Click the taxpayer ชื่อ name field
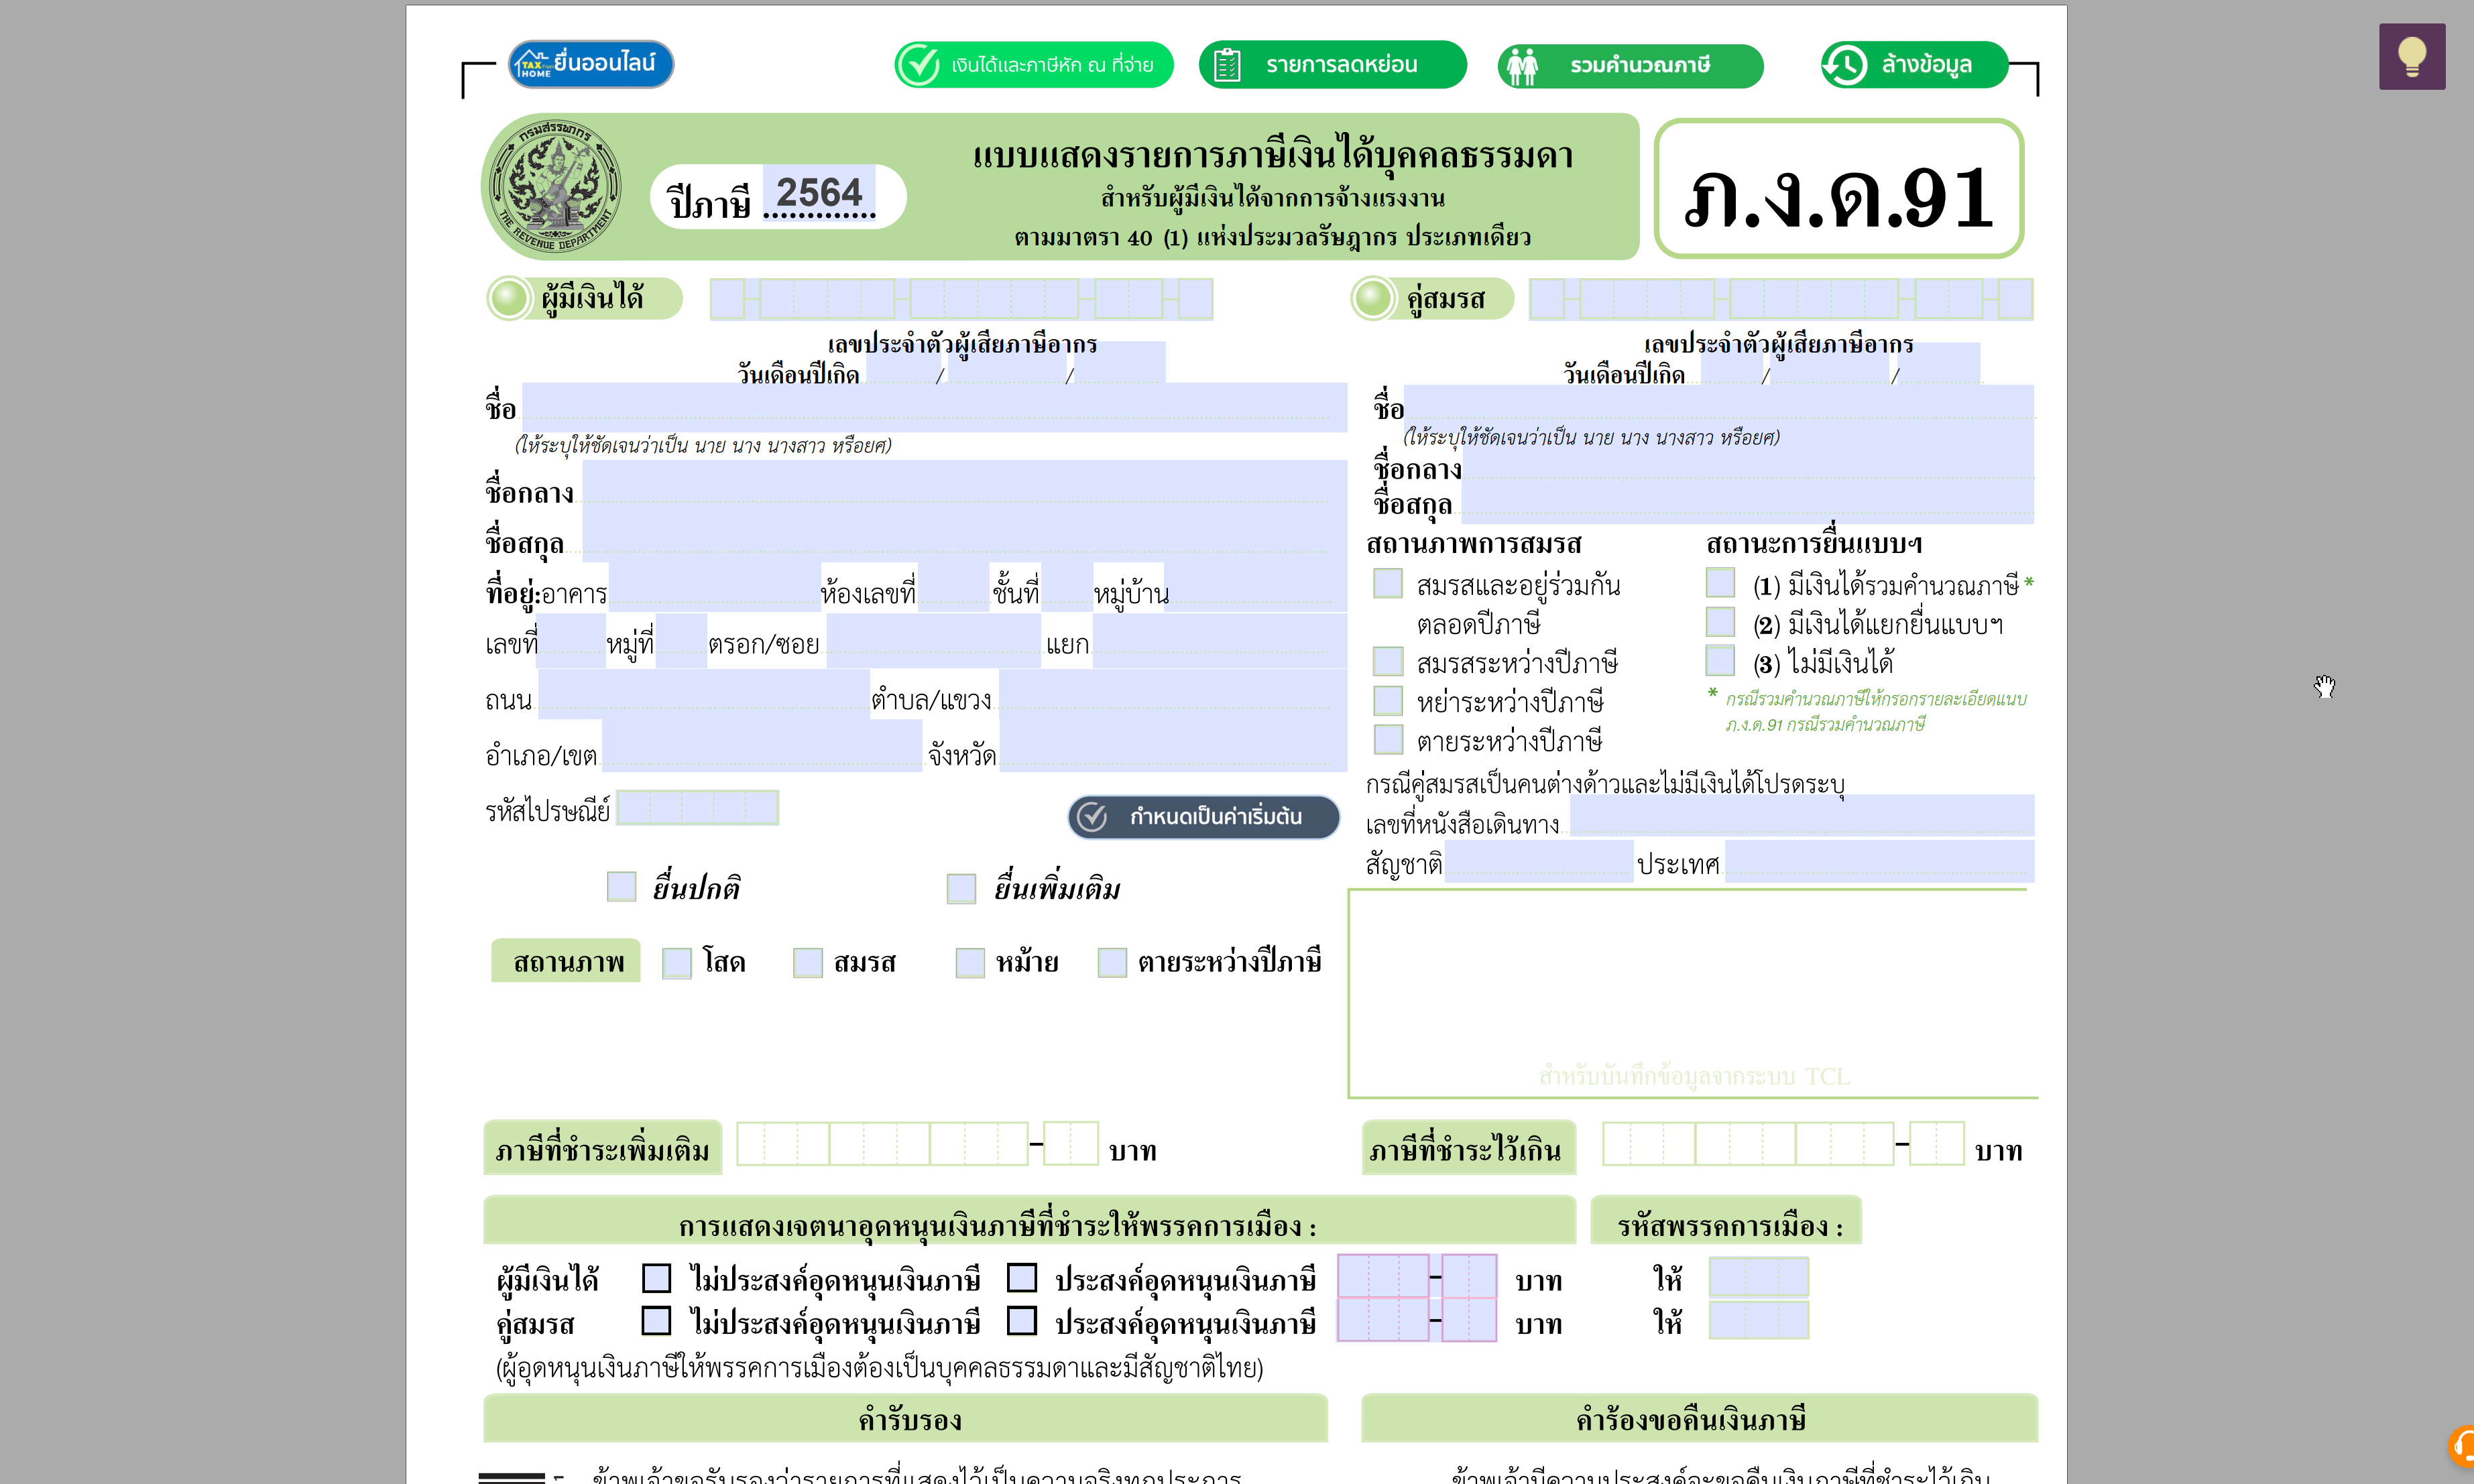 point(934,407)
